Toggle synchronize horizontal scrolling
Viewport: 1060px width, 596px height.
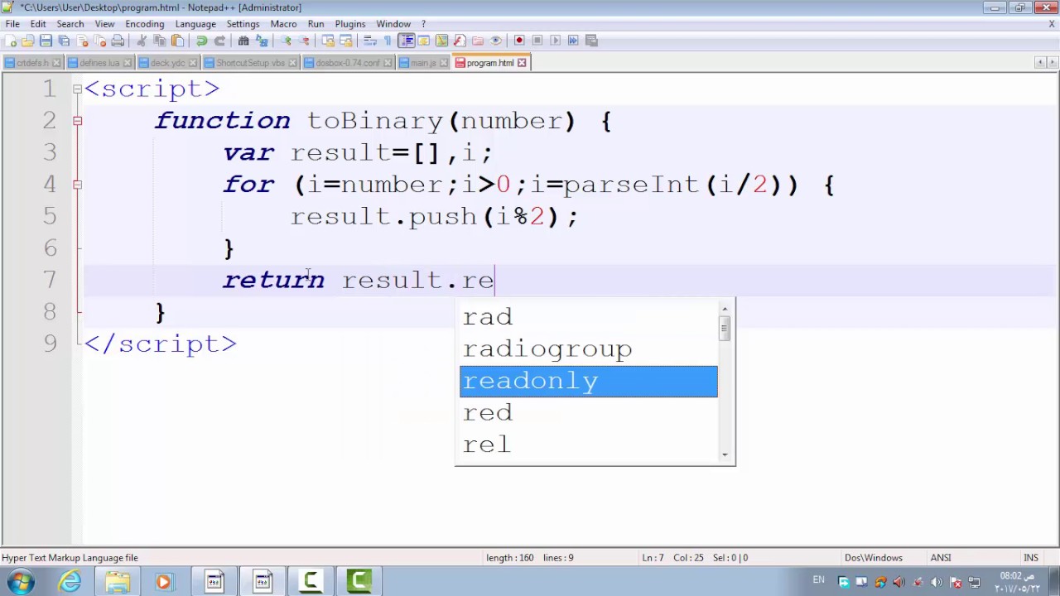[346, 41]
